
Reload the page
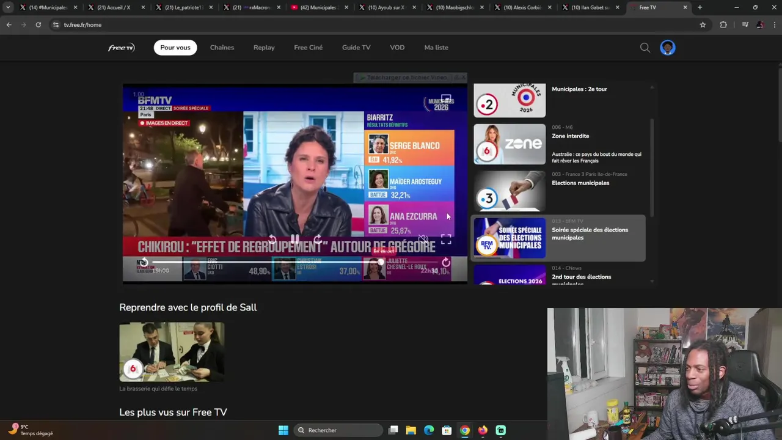coord(38,24)
